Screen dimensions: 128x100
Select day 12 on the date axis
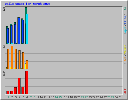click(x=49, y=97)
